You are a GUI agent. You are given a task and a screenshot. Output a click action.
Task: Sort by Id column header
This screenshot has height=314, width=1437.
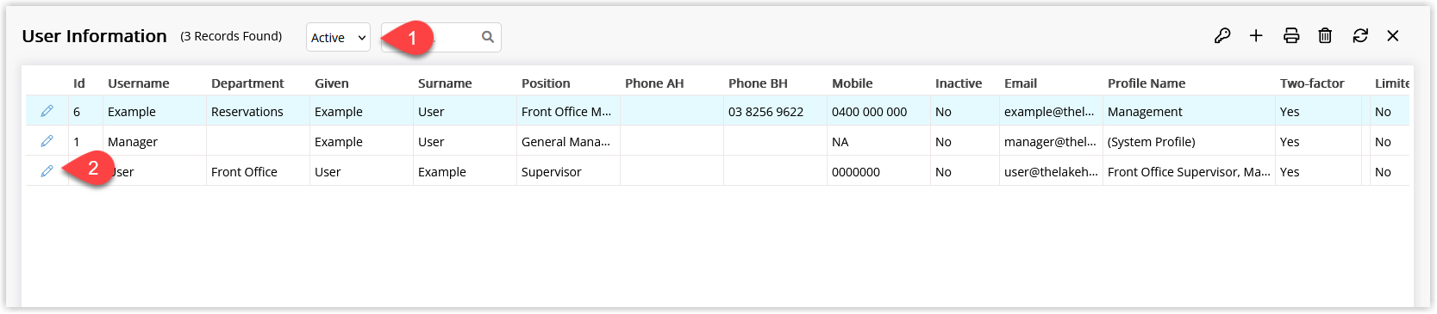tap(79, 83)
